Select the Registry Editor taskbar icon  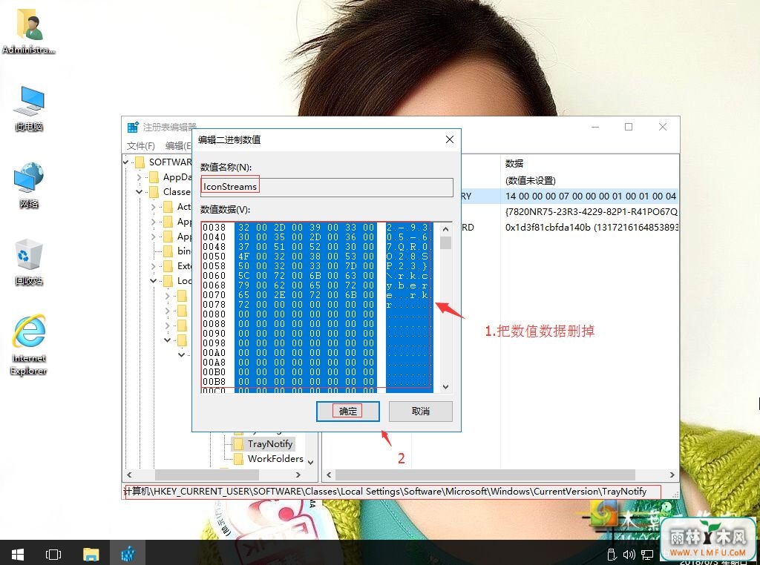point(127,553)
